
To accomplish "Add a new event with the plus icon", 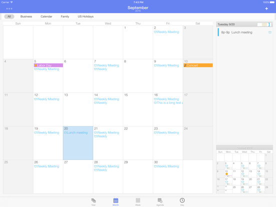I will 266,8.
